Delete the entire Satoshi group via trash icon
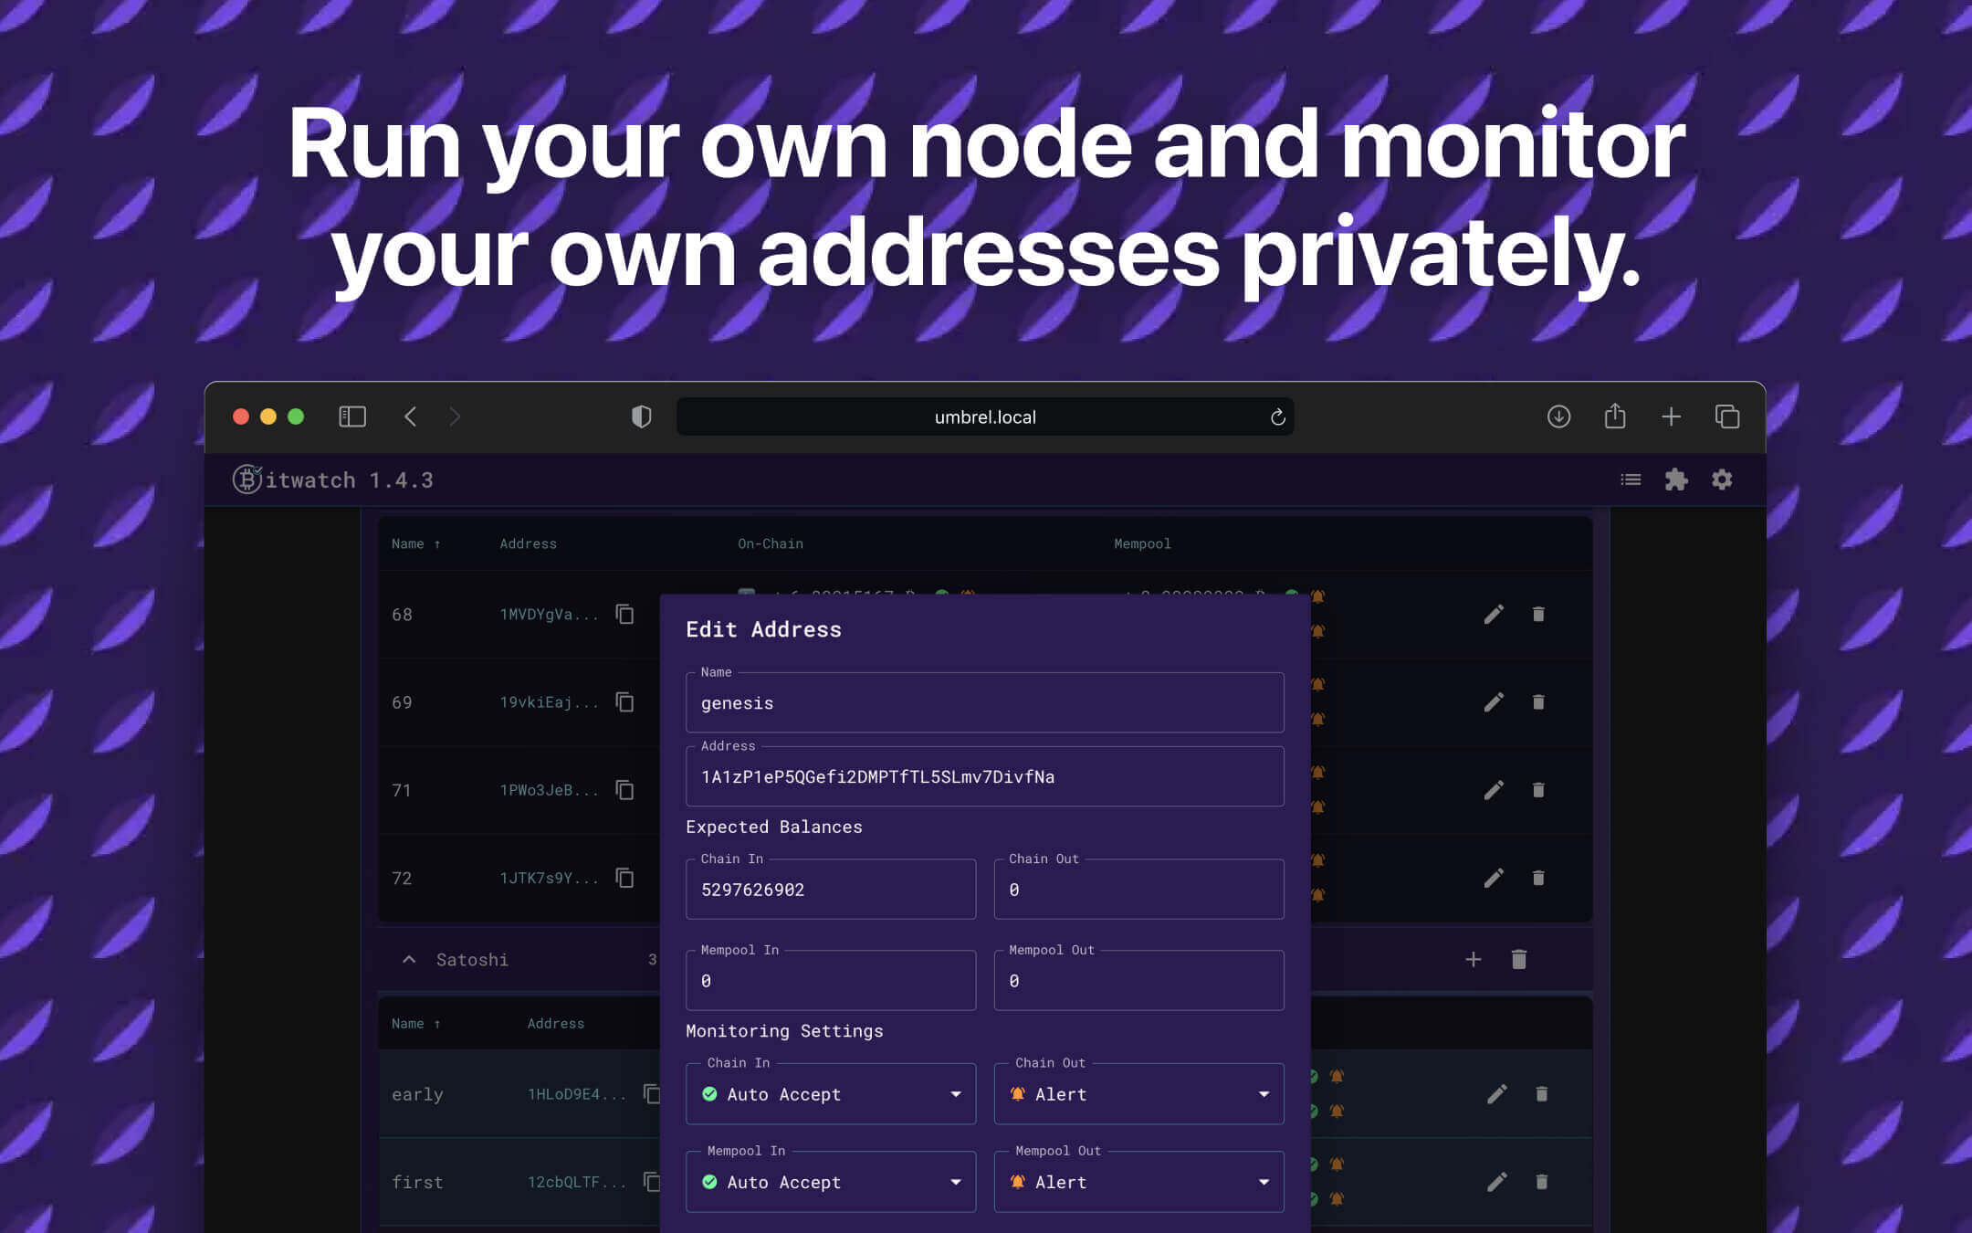This screenshot has width=1972, height=1233. pos(1518,959)
